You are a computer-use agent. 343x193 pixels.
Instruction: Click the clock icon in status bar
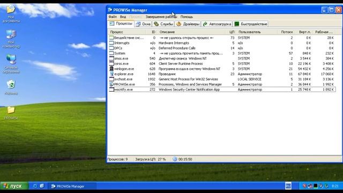175,159
